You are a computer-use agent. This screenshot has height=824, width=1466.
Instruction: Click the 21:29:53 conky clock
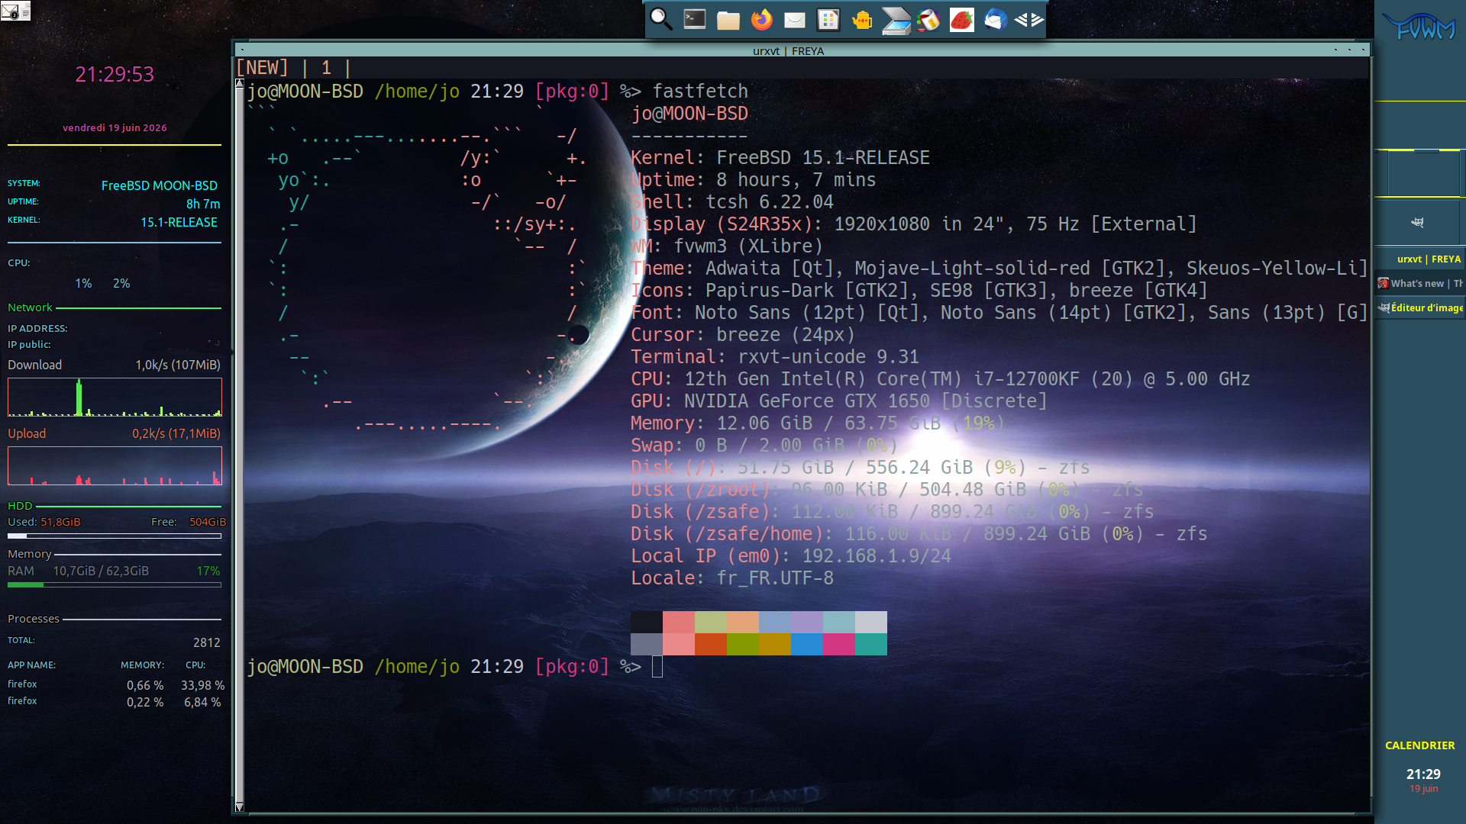(115, 74)
